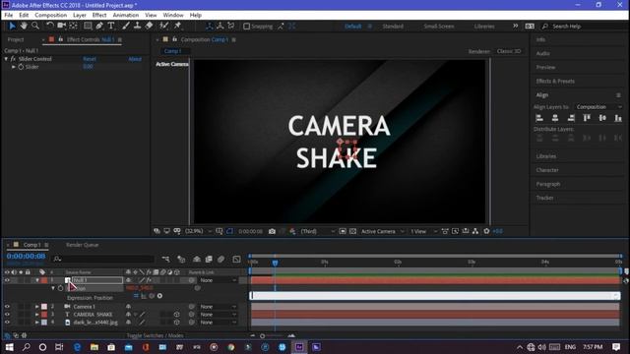
Task: Enable Motion Blur timeline icon
Action: click(x=220, y=260)
